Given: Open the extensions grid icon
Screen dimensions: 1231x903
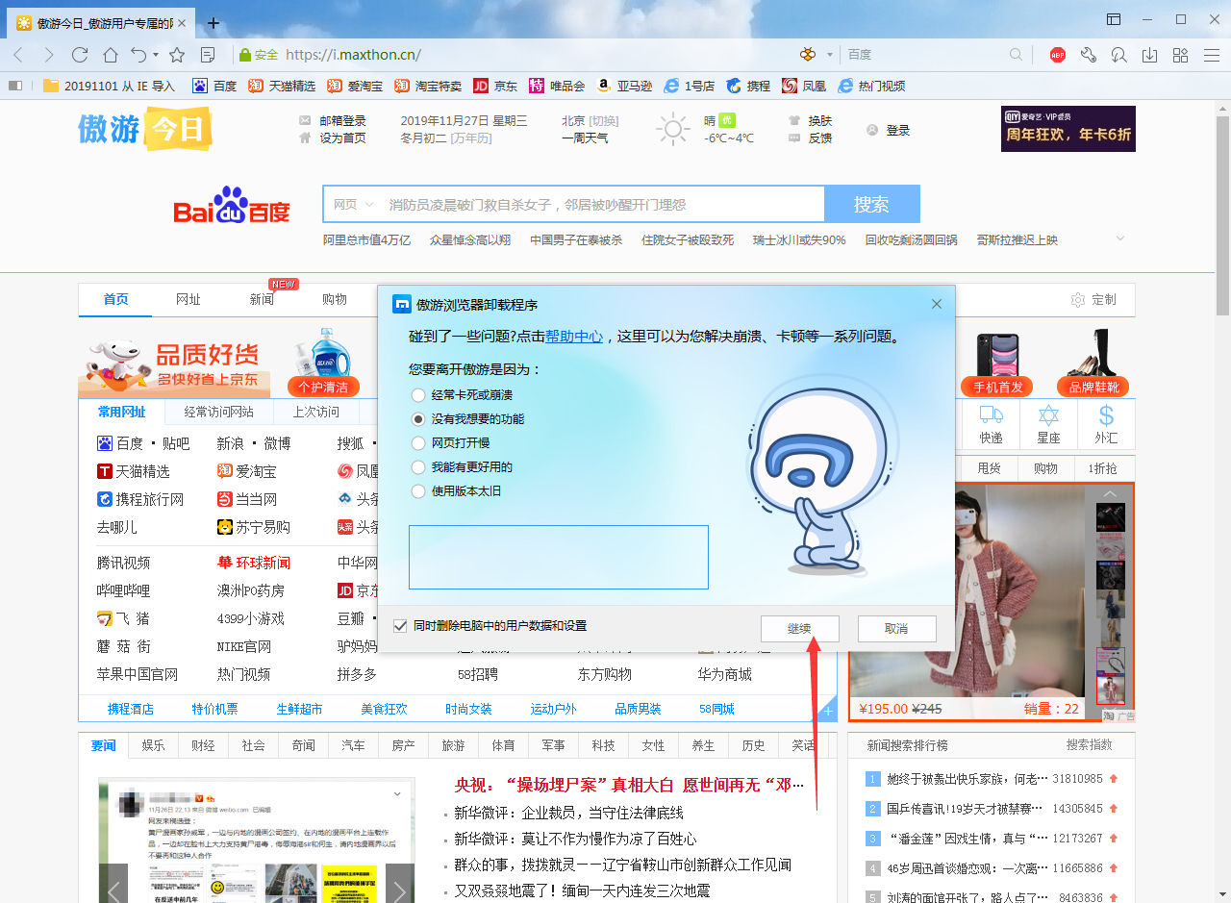Looking at the screenshot, I should pyautogui.click(x=1179, y=55).
